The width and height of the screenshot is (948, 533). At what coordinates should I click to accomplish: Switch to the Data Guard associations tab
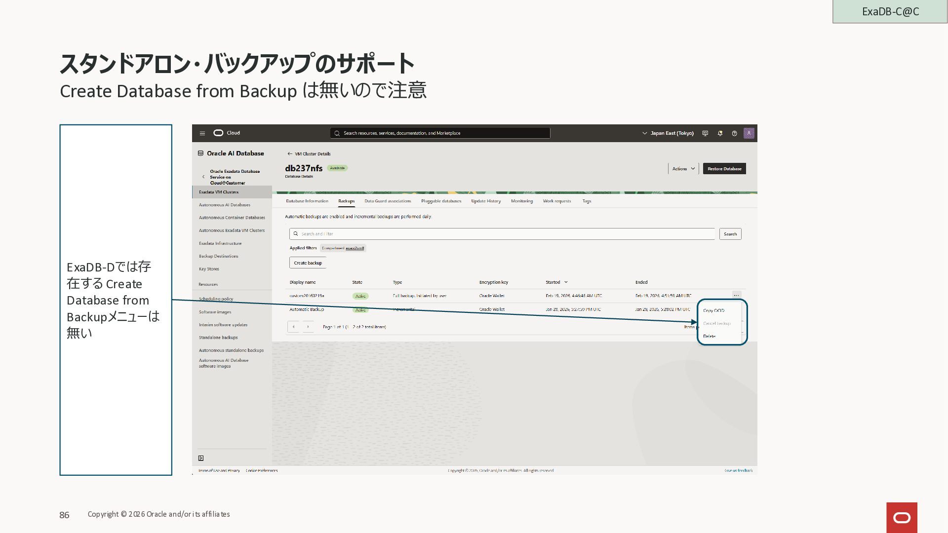click(388, 201)
